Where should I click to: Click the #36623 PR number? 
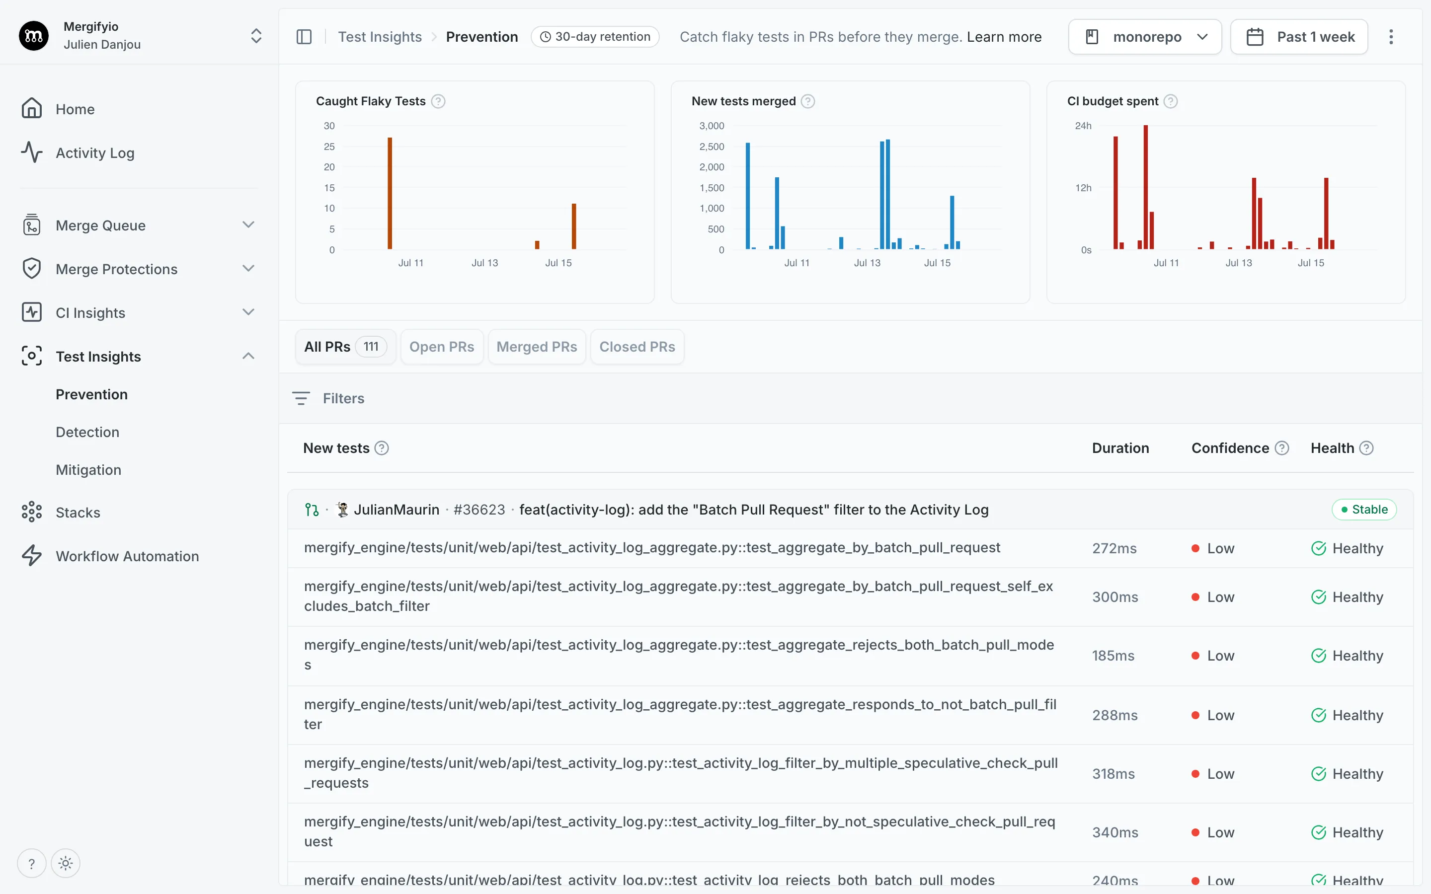(x=479, y=510)
